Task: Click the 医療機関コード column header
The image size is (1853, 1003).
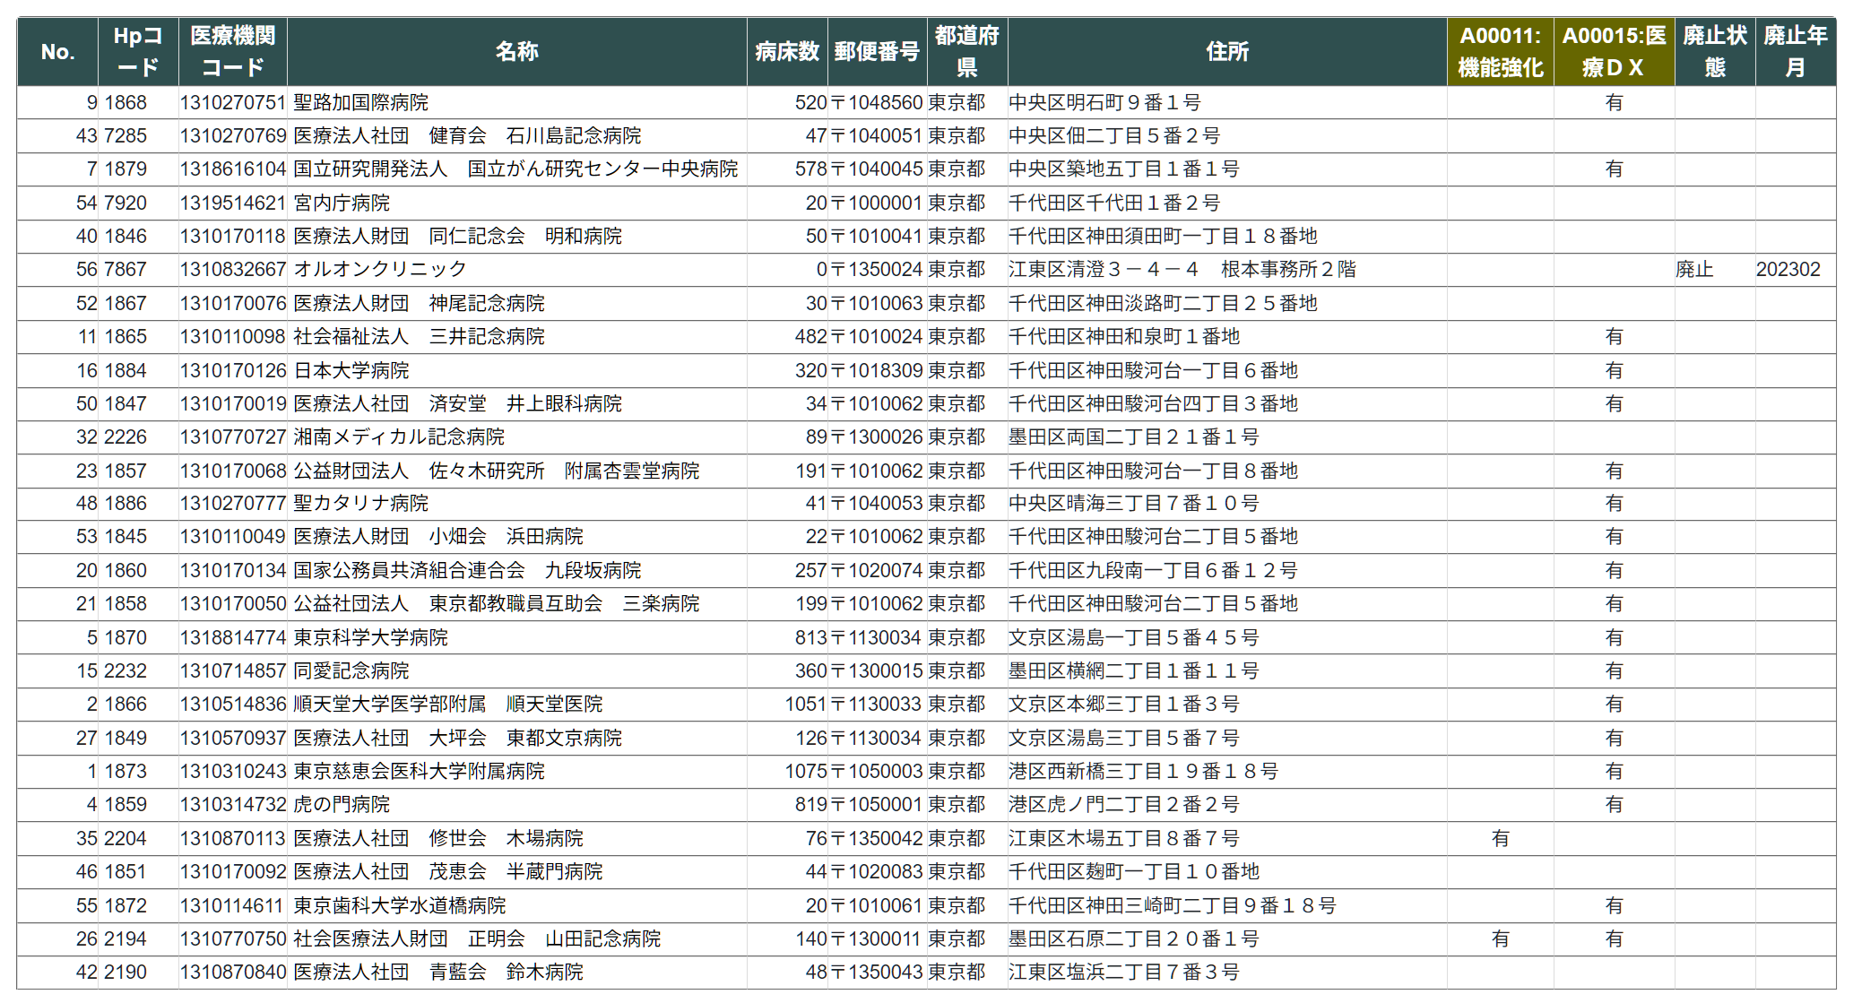Action: pyautogui.click(x=233, y=52)
